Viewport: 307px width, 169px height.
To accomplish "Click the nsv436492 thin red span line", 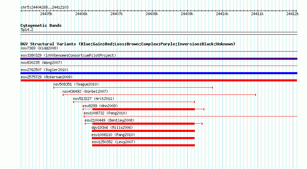I will tap(159, 95).
